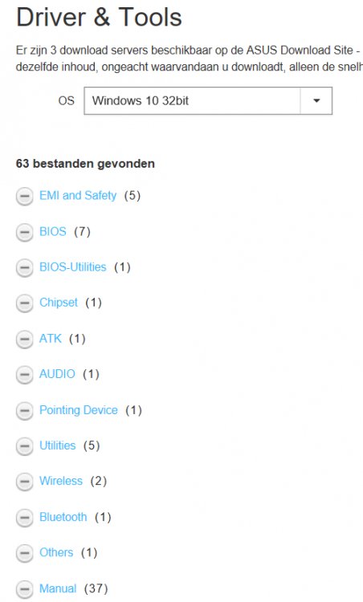
Task: Click the minus icon next to Utilities
Action: point(24,446)
